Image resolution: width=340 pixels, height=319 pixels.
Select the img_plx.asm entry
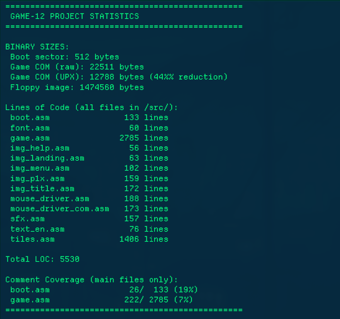tap(37, 178)
